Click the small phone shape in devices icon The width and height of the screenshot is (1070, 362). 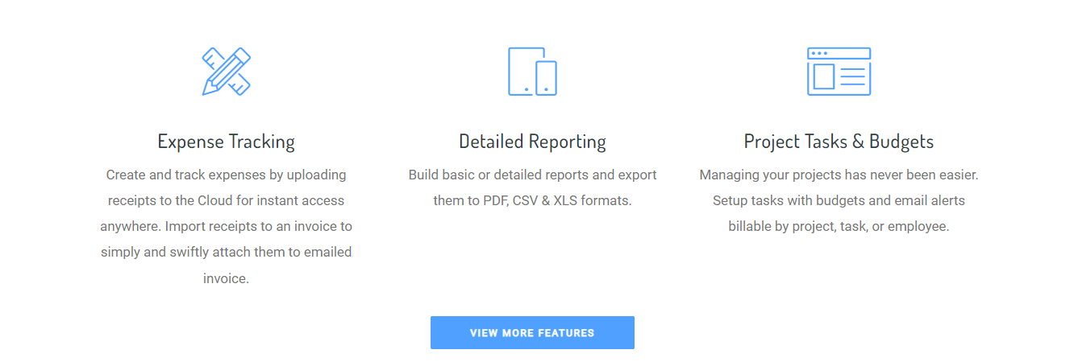[x=547, y=79]
